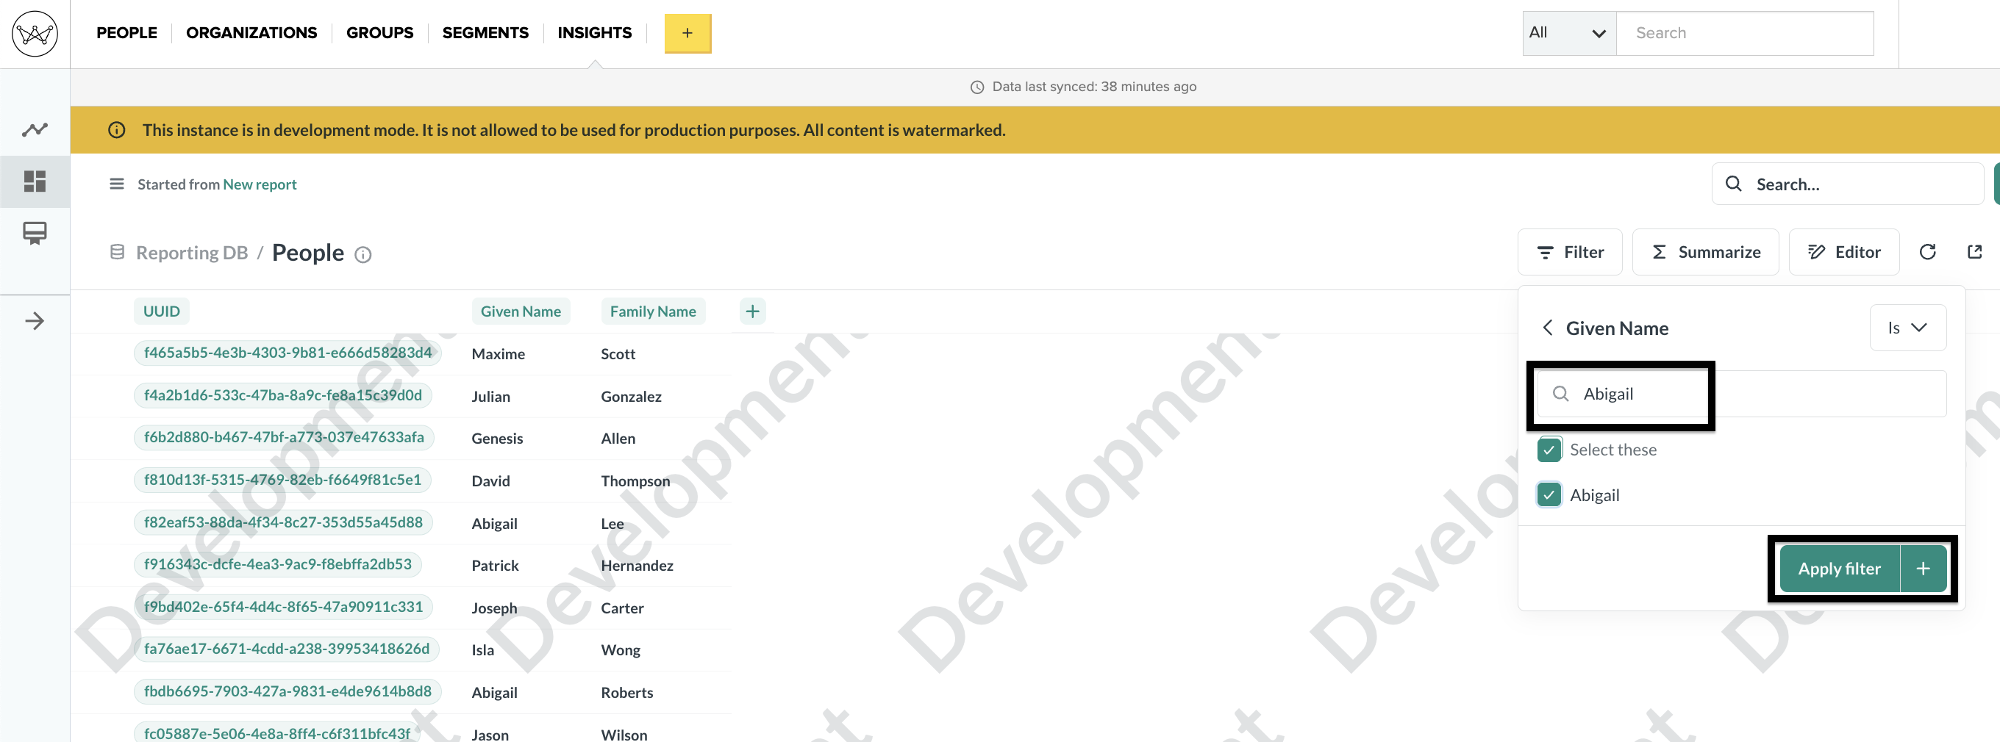Select the INSIGHTS tab
Viewport: 2000px width, 742px height.
point(595,33)
